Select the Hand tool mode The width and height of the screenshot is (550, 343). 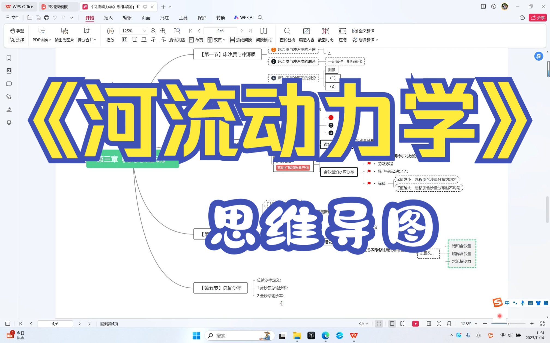point(17,31)
